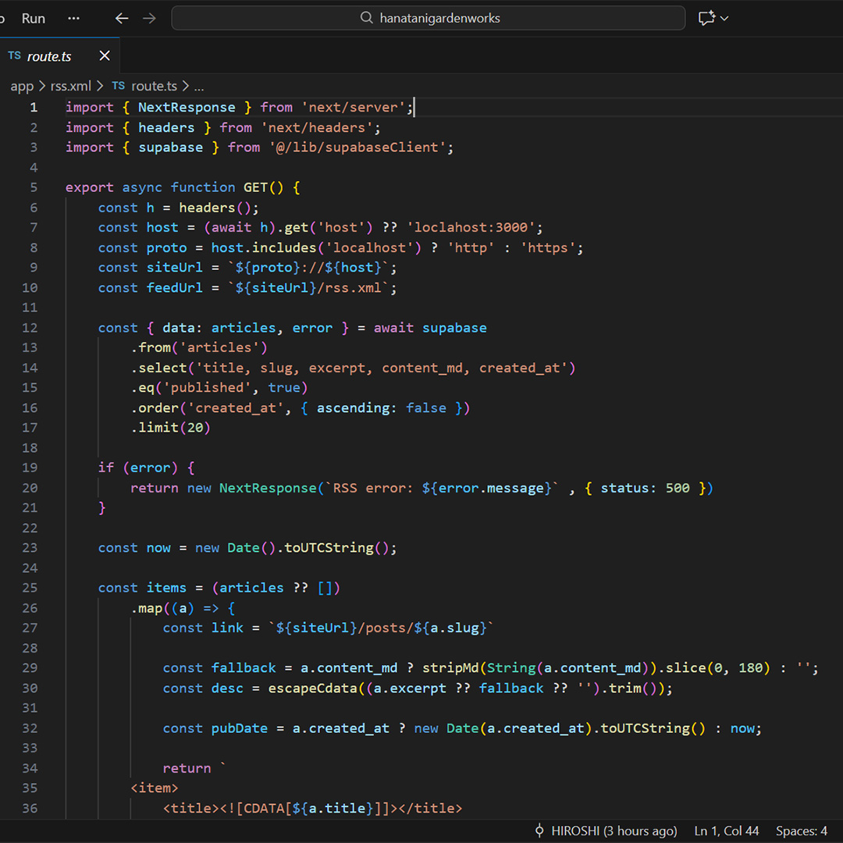Click the Go Back arrow in title bar
The height and width of the screenshot is (843, 843).
click(122, 18)
